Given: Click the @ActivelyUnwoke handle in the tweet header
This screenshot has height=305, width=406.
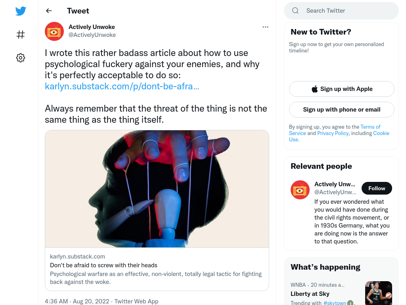Looking at the screenshot, I should pyautogui.click(x=92, y=35).
